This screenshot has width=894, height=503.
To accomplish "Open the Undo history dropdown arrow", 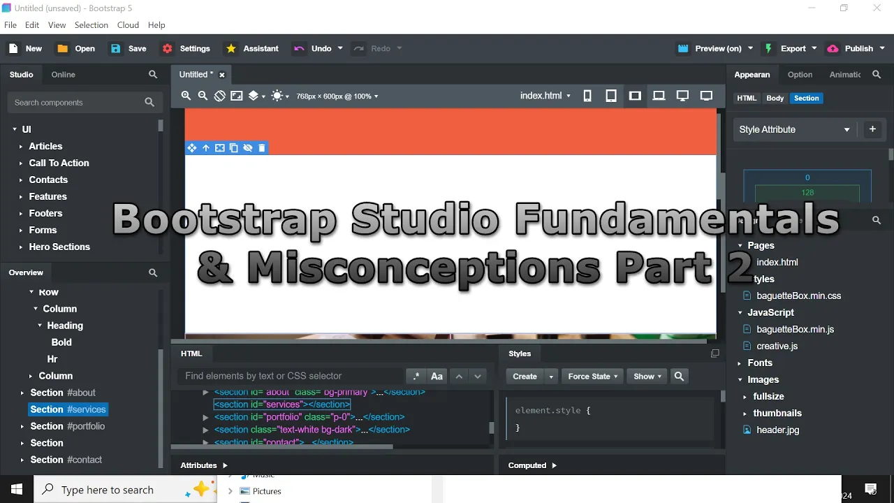I will pos(340,48).
